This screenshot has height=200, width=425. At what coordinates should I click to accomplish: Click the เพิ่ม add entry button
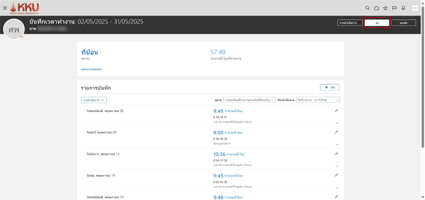(329, 87)
